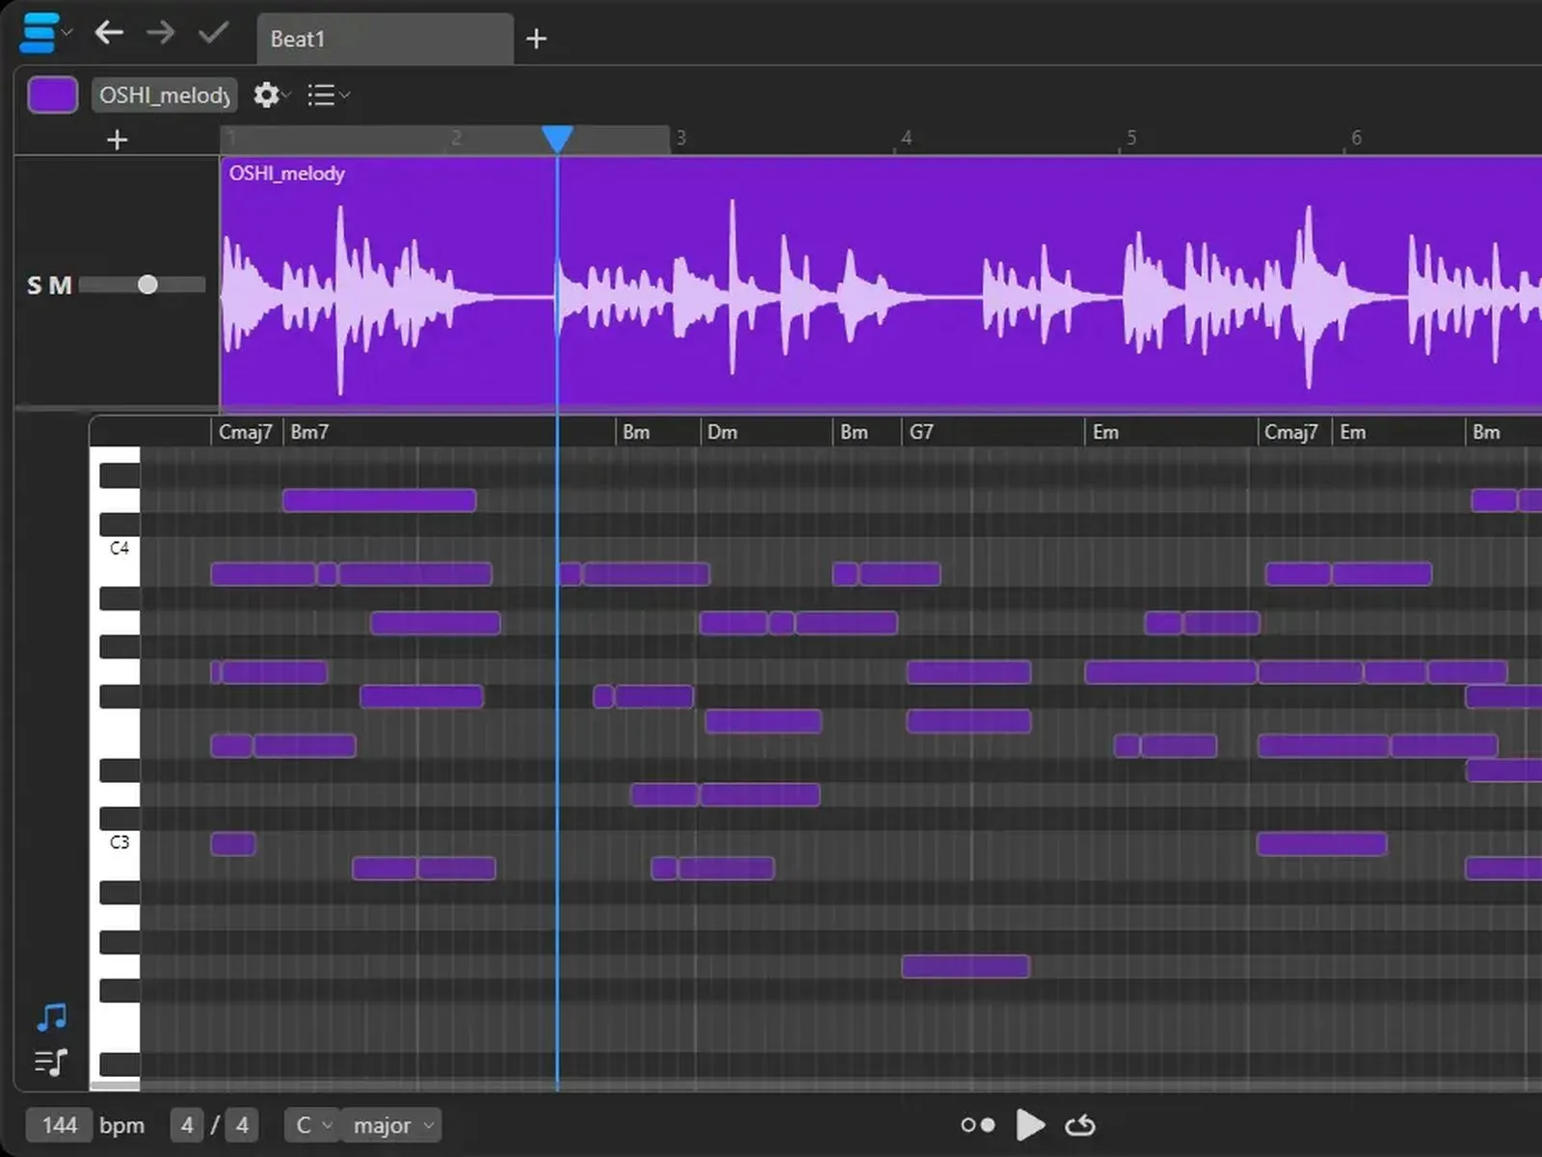Click the undo back arrow
The height and width of the screenshot is (1157, 1542).
pyautogui.click(x=109, y=33)
